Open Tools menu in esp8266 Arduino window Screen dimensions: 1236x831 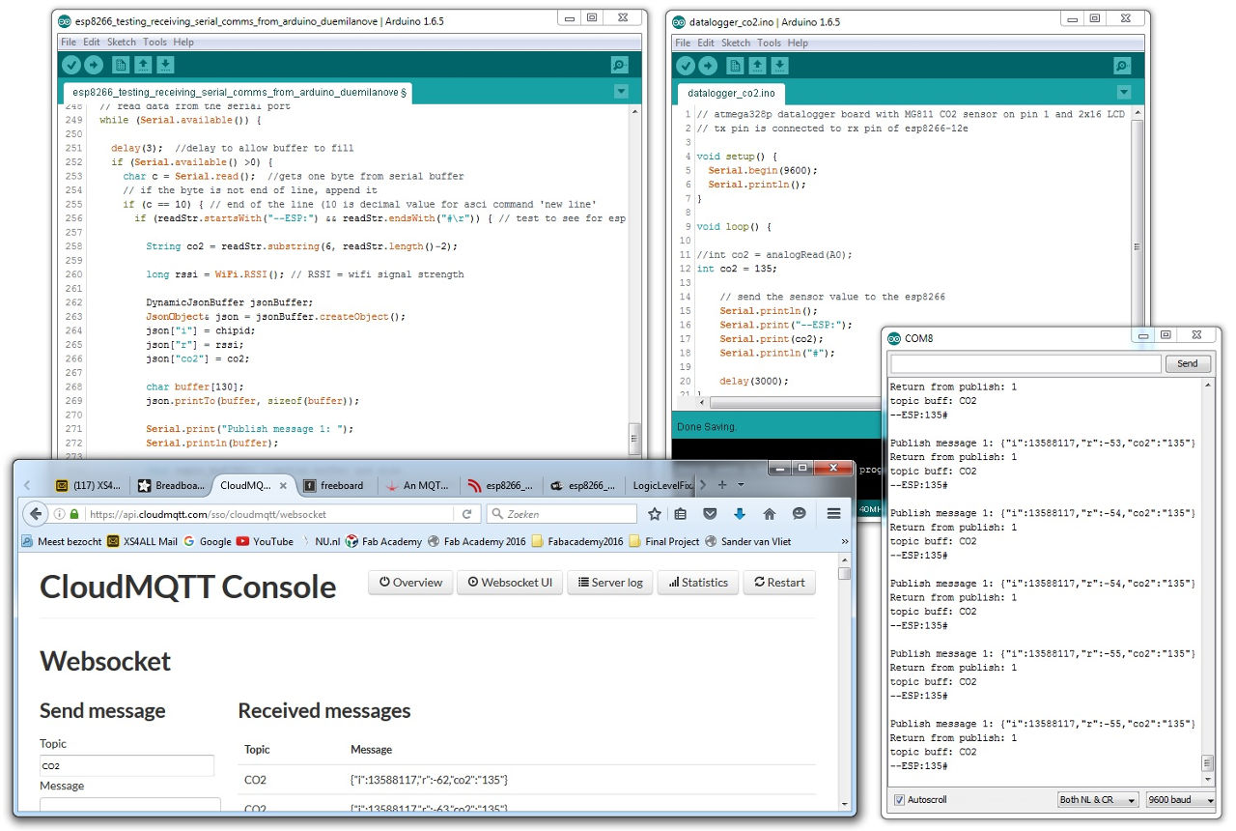tap(154, 43)
